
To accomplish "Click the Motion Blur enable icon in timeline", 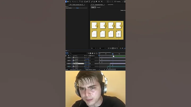I will (x=94, y=53).
